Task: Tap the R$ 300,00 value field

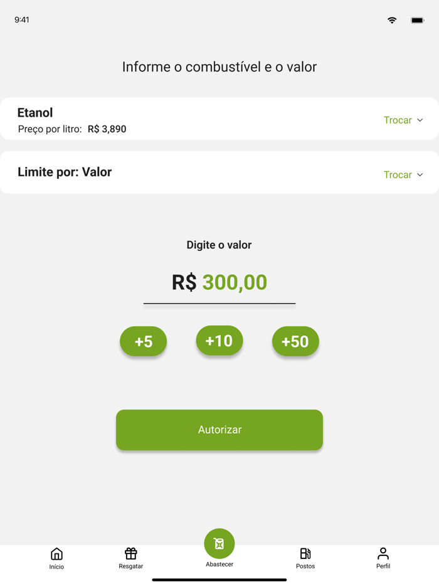Action: pyautogui.click(x=219, y=283)
